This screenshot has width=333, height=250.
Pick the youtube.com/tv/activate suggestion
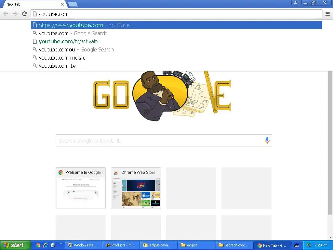[177, 41]
